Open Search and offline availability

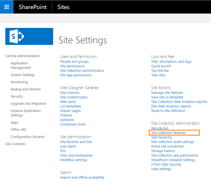(82, 177)
